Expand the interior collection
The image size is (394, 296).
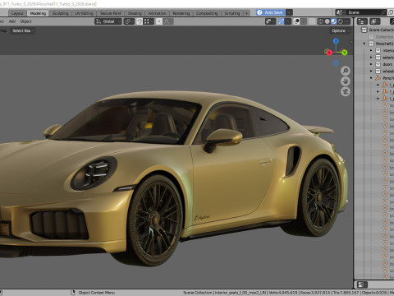click(x=371, y=50)
